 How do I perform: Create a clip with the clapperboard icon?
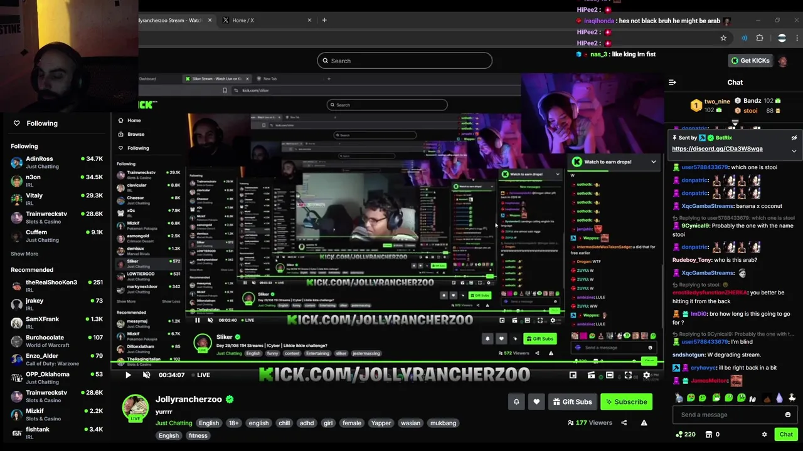pyautogui.click(x=591, y=375)
